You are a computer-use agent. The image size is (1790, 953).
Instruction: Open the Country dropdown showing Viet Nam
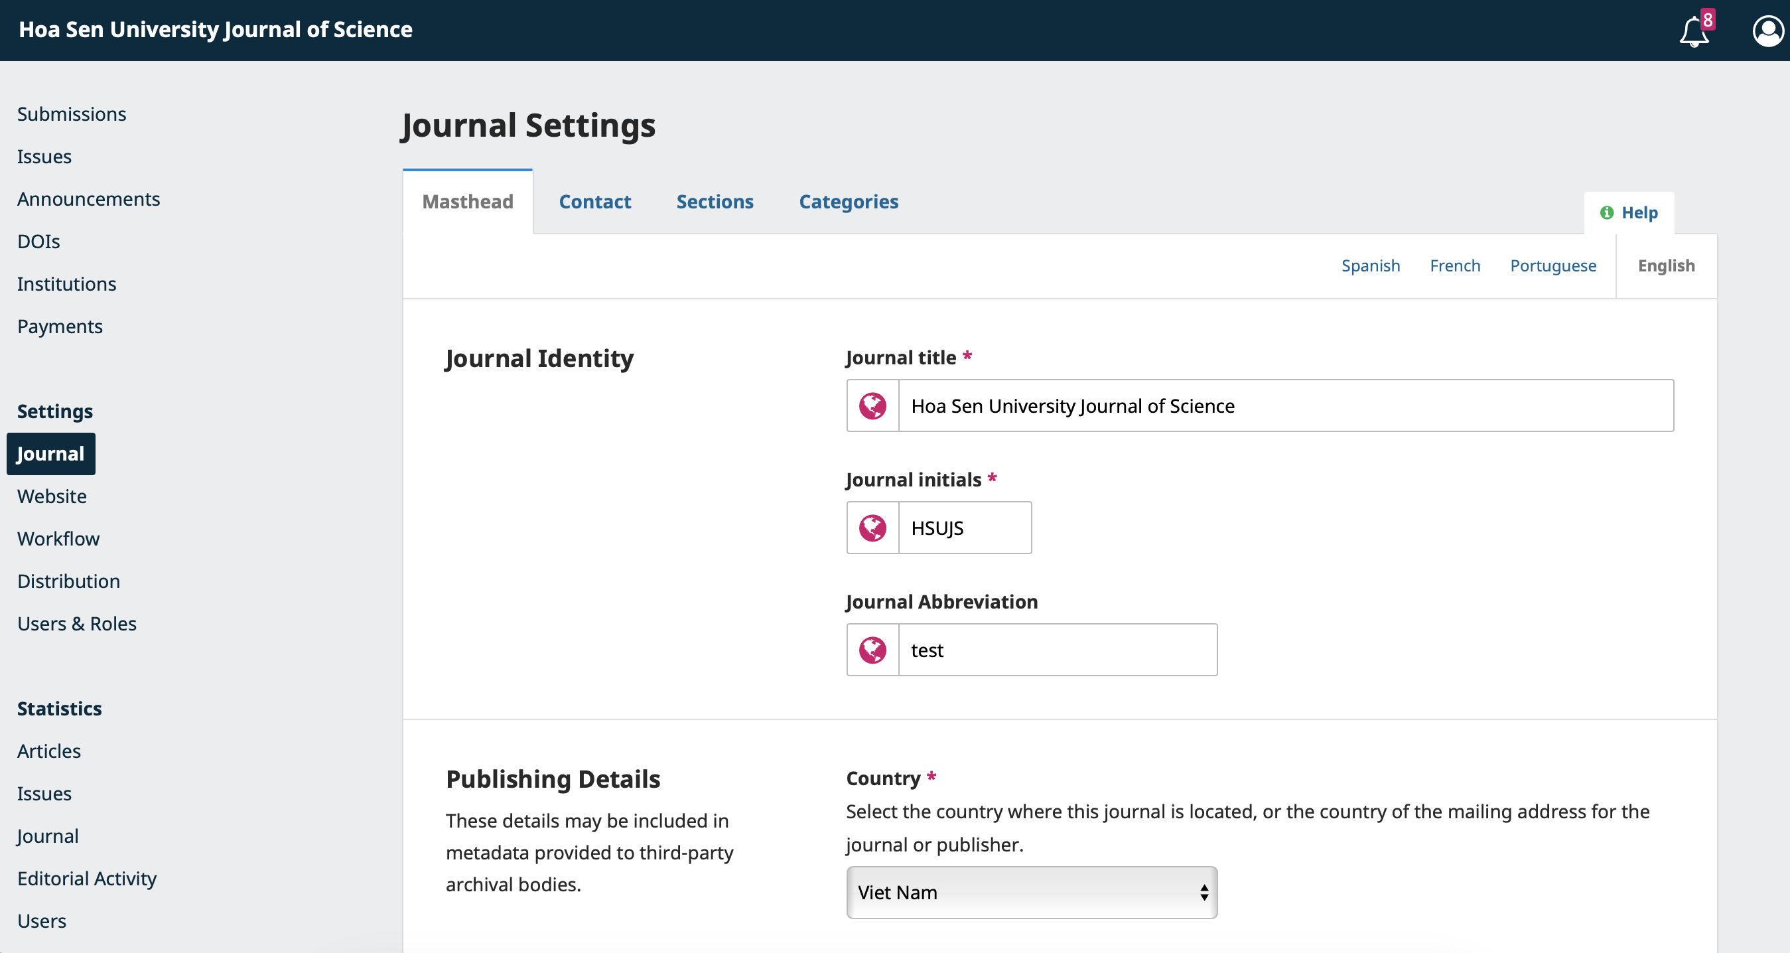tap(1031, 893)
